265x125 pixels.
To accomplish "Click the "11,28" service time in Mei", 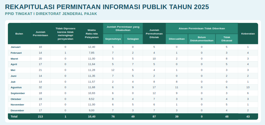I will pos(92,70).
